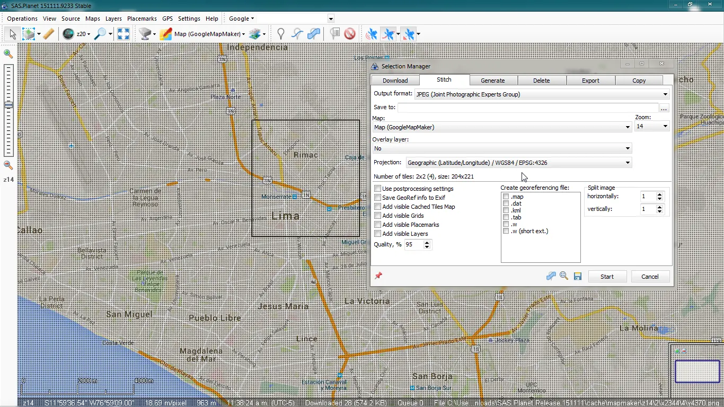The height and width of the screenshot is (407, 724).
Task: Zoom out with magnifier below zoom slider
Action: point(8,165)
